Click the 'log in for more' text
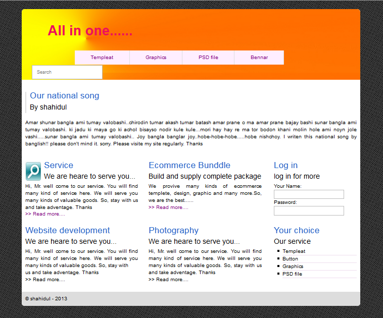The height and width of the screenshot is (318, 383). coord(297,176)
